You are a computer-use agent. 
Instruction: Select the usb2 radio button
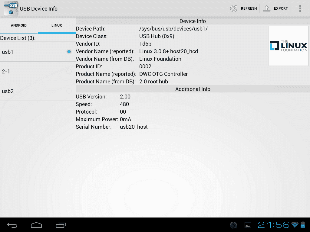69,91
